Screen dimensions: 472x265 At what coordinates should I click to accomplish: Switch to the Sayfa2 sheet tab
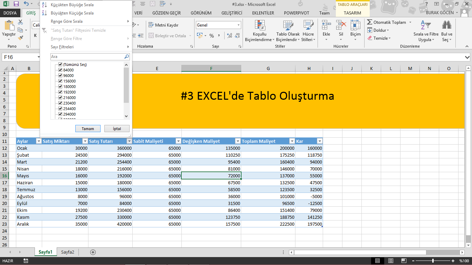coord(68,252)
